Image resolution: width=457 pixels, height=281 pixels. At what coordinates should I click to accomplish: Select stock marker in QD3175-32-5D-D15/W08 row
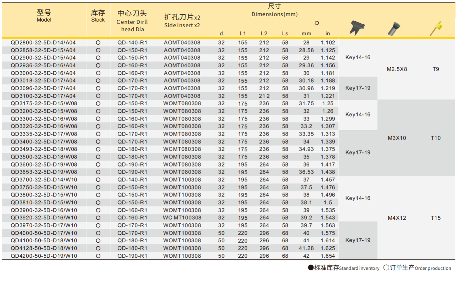pyautogui.click(x=98, y=104)
